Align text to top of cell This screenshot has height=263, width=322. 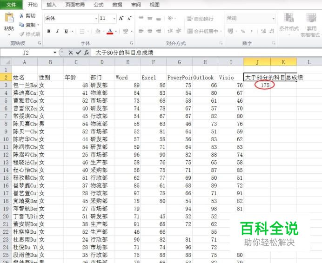(x=141, y=18)
